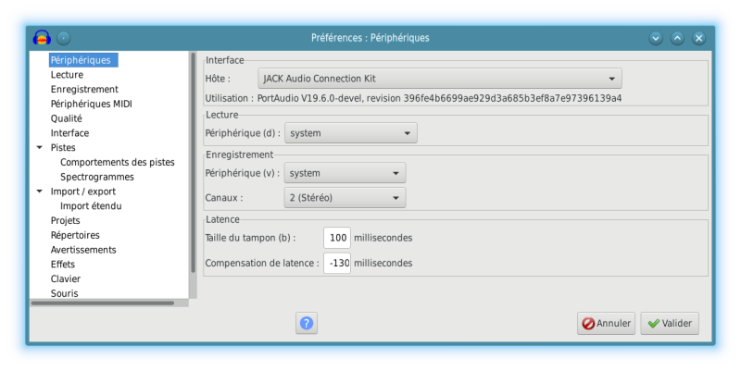This screenshot has height=371, width=741.
Task: Open the blue question mark help button
Action: coord(307,323)
